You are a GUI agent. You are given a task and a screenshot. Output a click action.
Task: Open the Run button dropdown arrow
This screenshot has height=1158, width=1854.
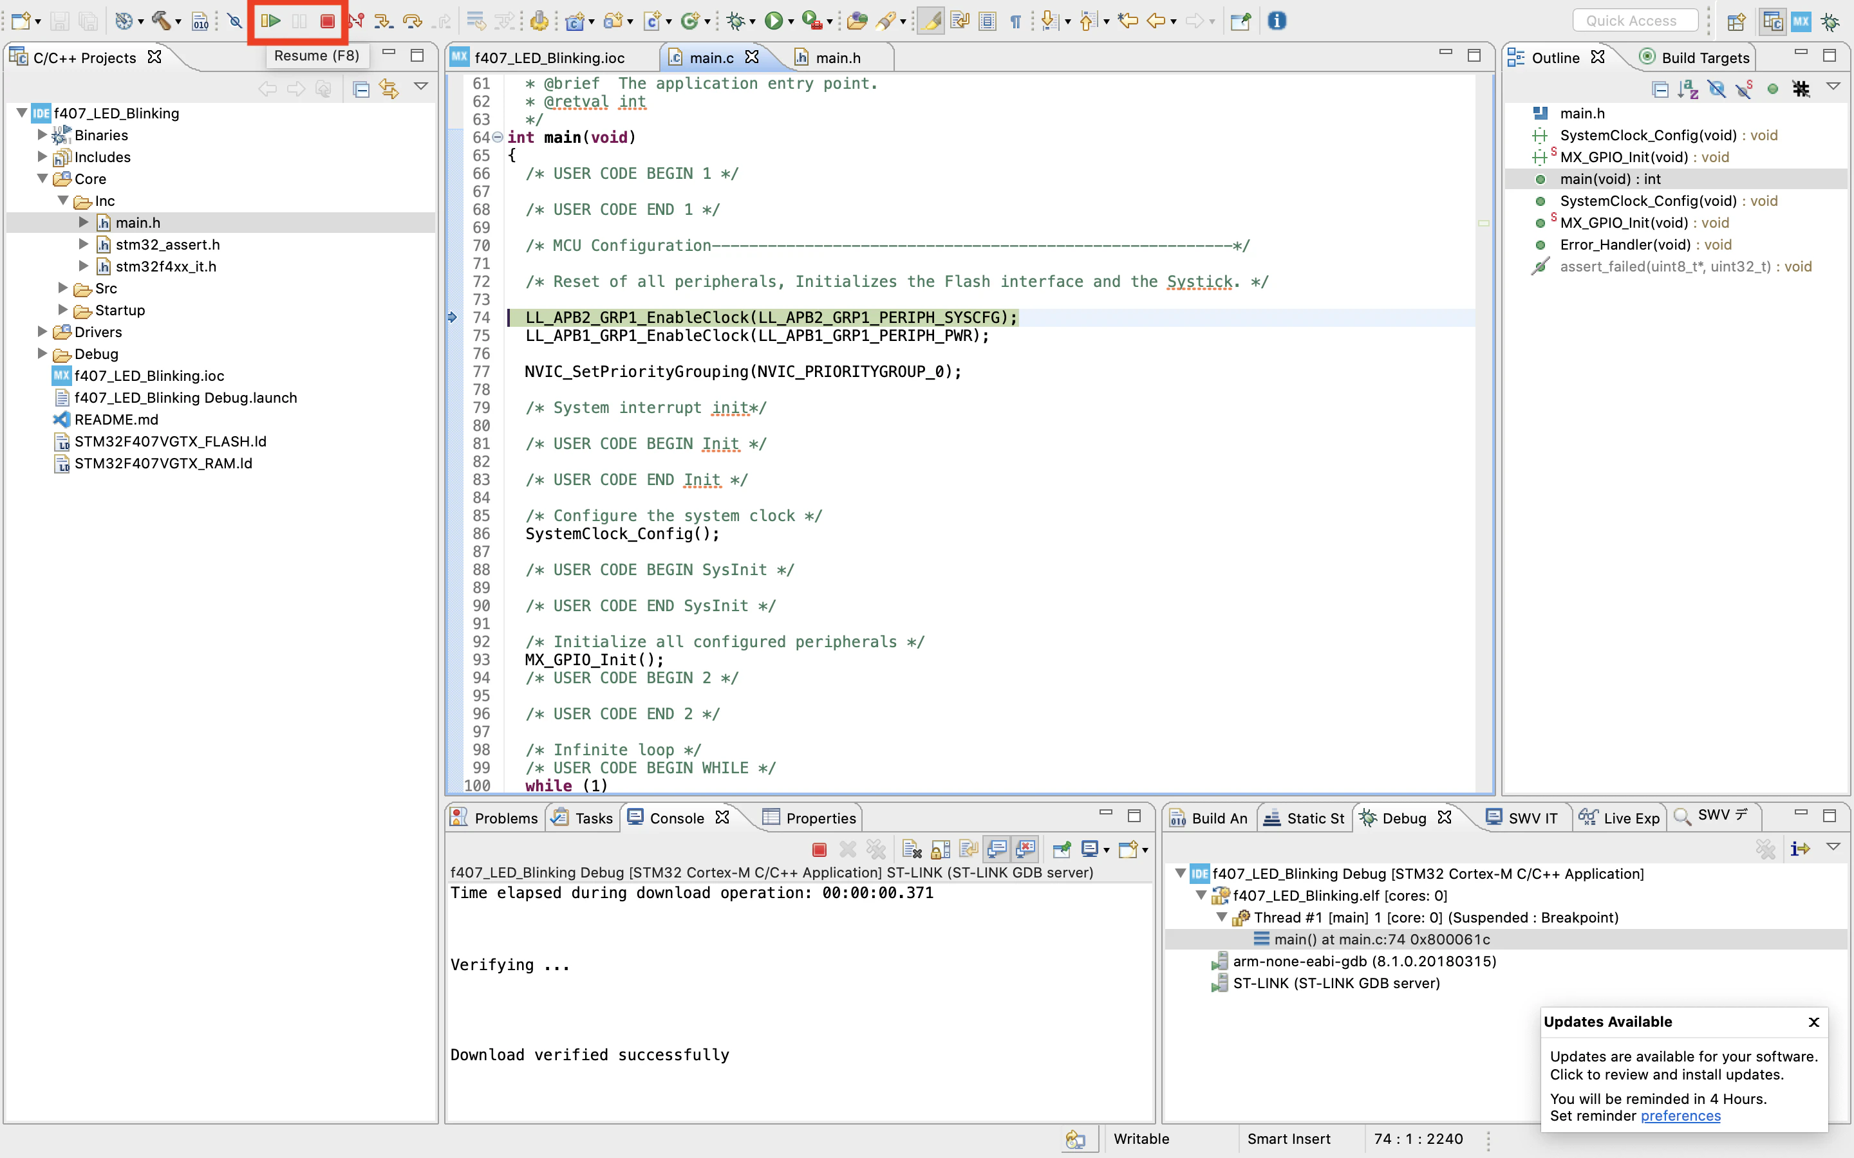point(792,21)
